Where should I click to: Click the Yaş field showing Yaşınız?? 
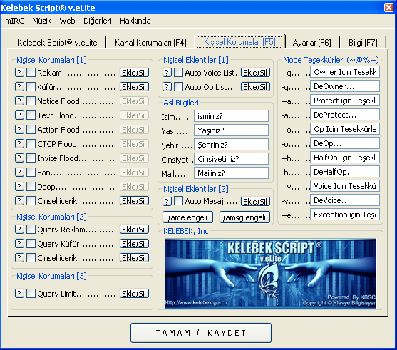[x=232, y=130]
